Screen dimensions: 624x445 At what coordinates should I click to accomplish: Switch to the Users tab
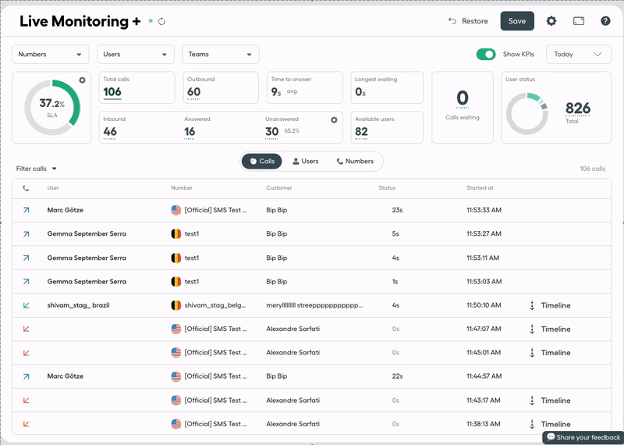point(305,161)
